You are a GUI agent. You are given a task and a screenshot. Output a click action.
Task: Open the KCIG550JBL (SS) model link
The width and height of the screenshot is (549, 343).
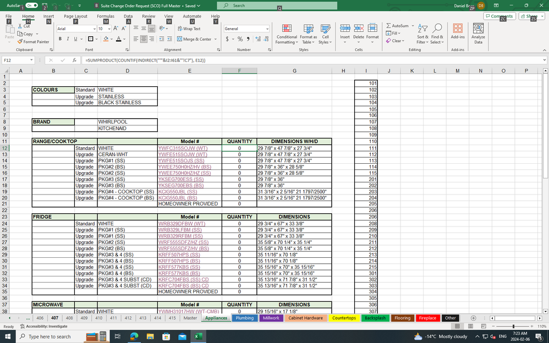pyautogui.click(x=178, y=191)
